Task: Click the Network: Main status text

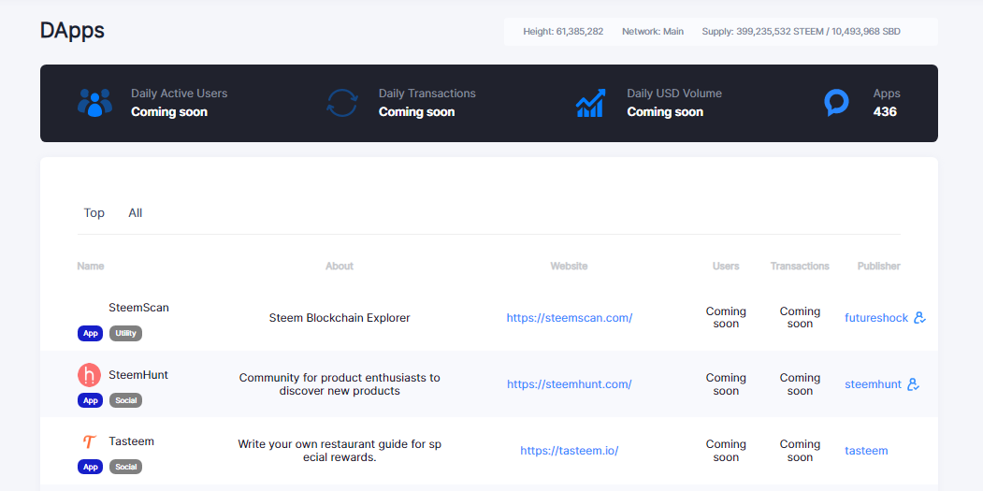Action: tap(653, 32)
